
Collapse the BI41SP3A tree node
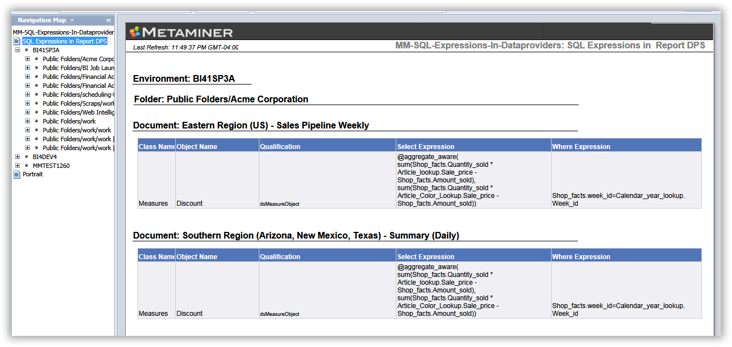[17, 49]
